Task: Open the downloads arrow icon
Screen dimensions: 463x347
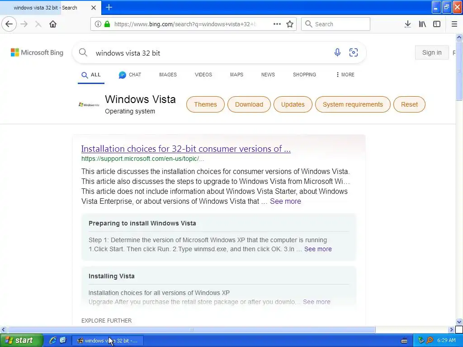Action: tap(408, 24)
